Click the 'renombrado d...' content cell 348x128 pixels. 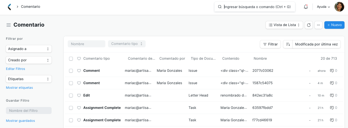[234, 95]
